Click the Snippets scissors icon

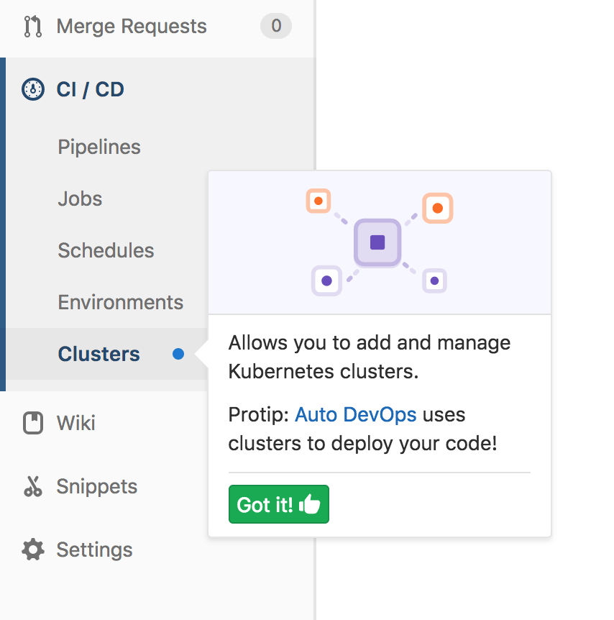(32, 486)
